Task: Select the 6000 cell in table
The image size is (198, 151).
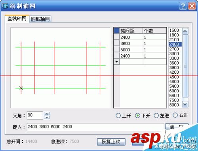Action: click(131, 50)
